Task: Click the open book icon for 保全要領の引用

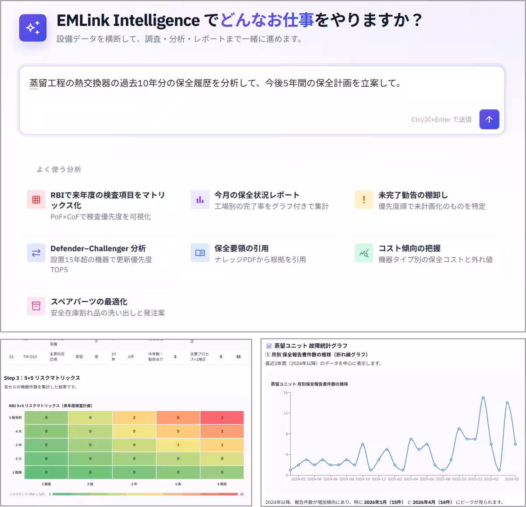Action: 200,253
